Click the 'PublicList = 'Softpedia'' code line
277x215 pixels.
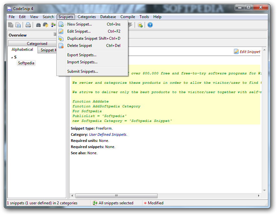99,116
